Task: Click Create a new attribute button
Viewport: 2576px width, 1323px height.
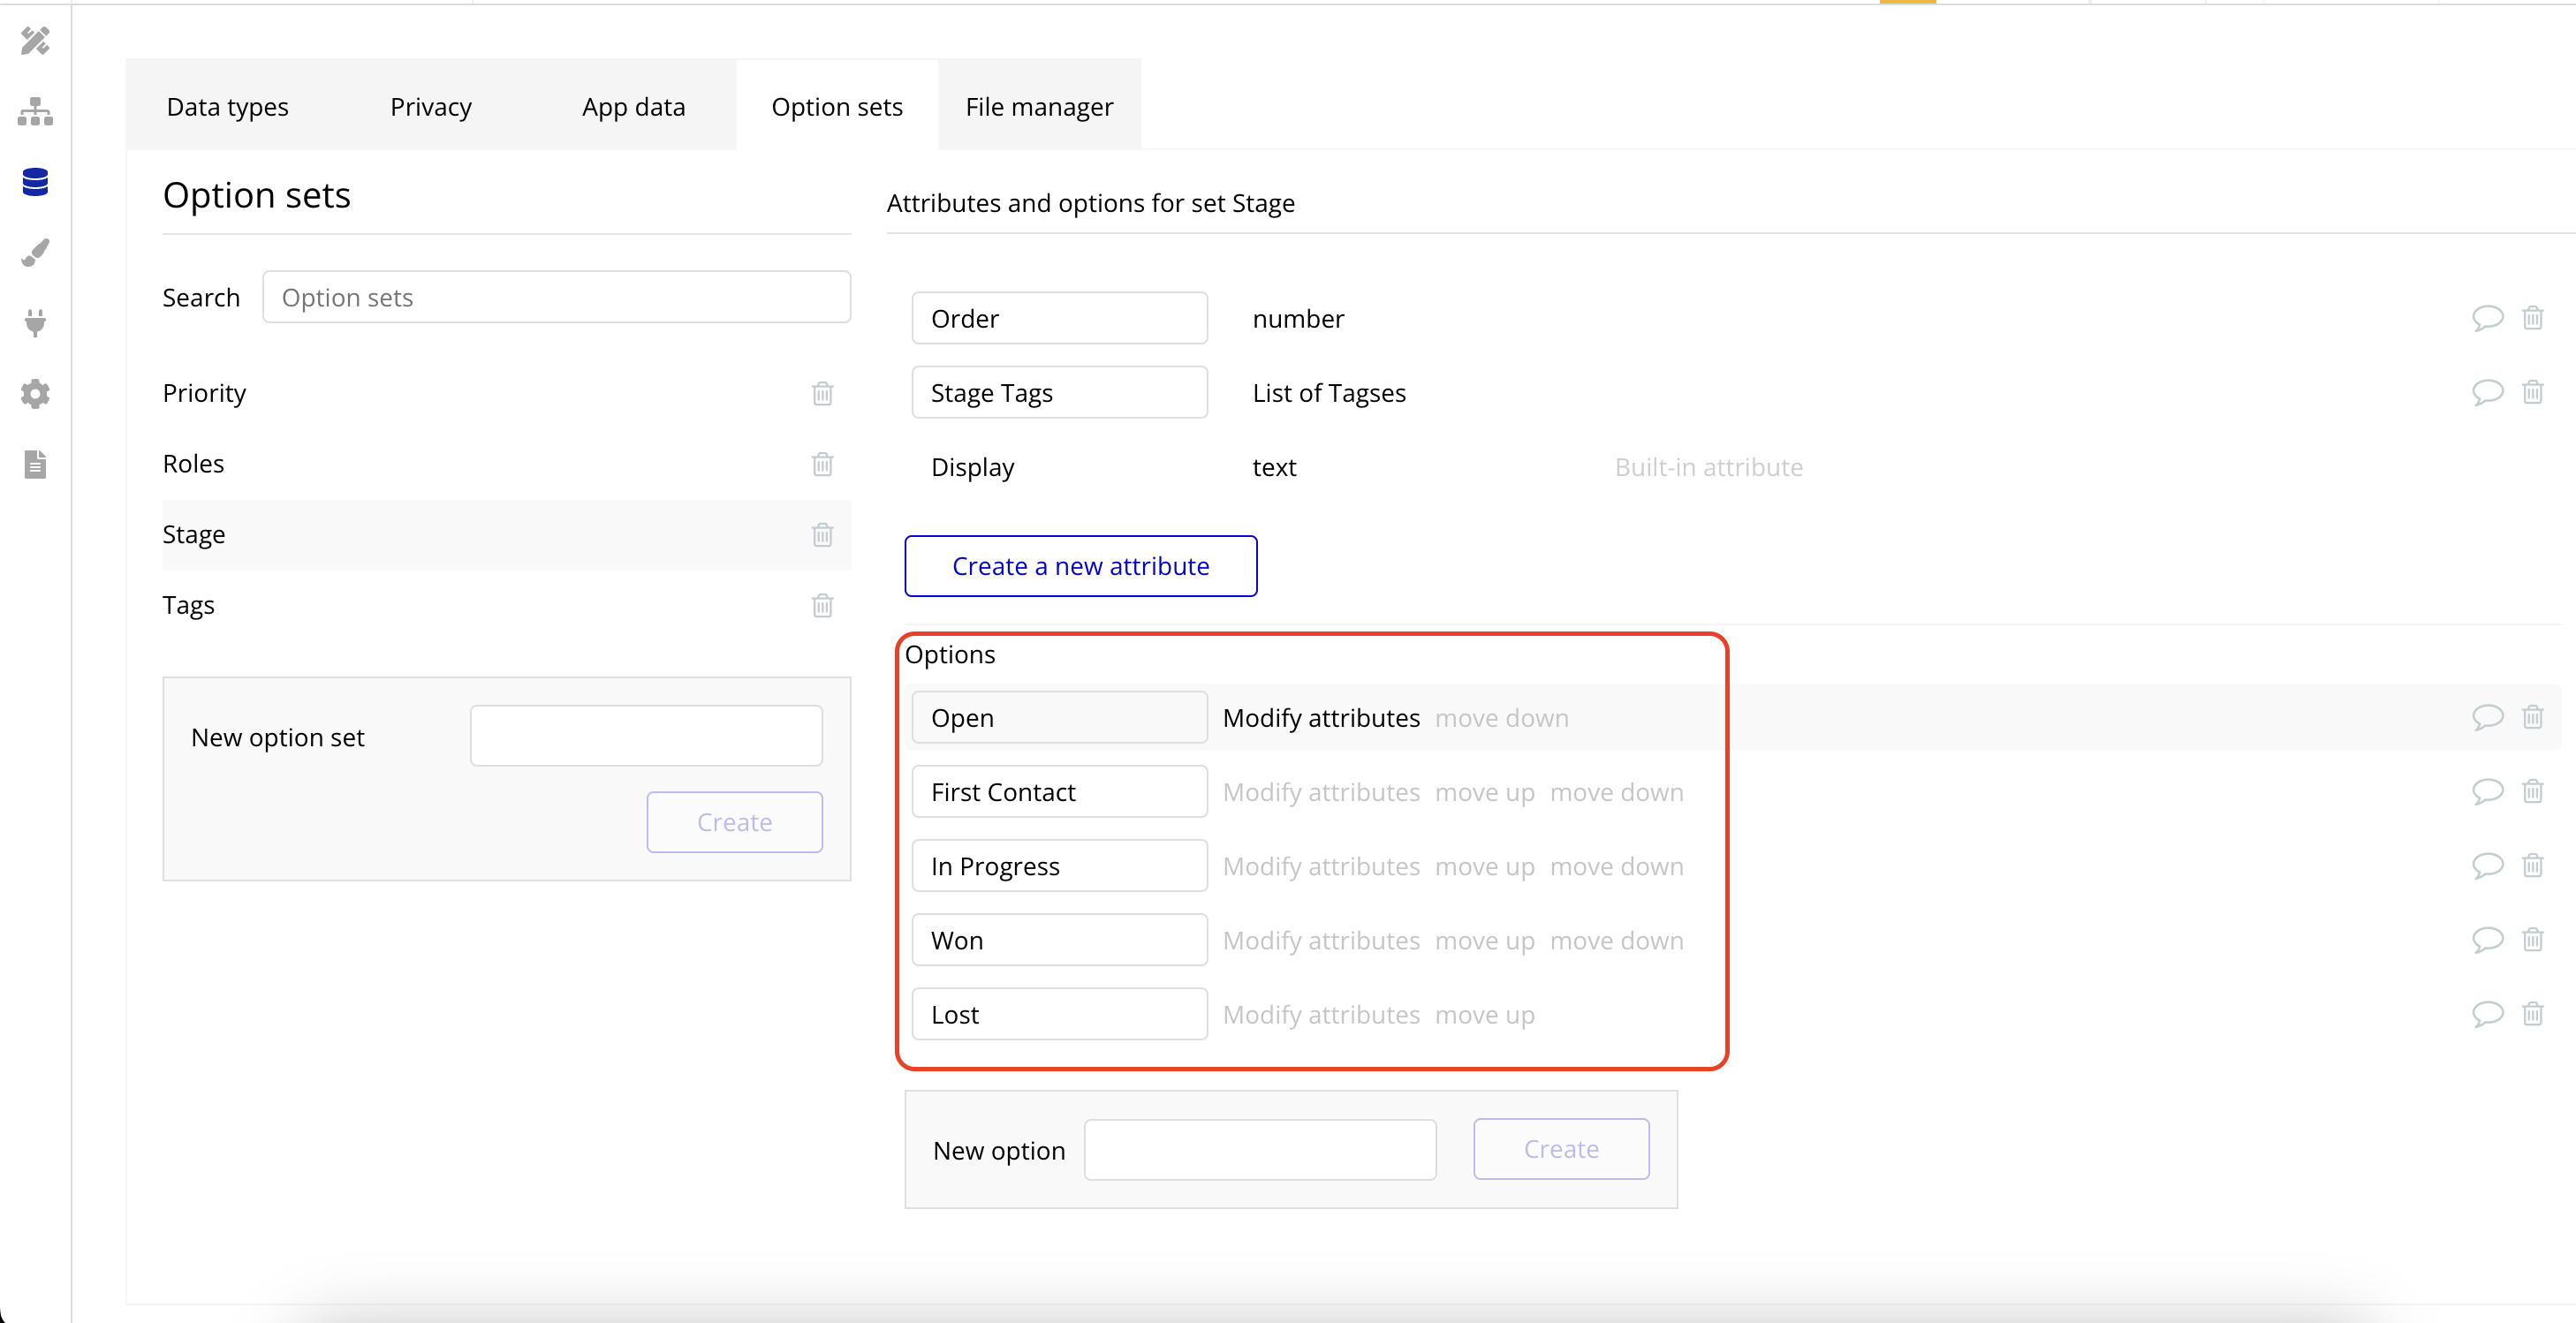Action: (1080, 566)
